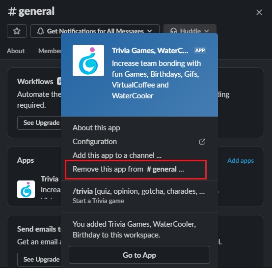Switch to the About tab
The image size is (272, 268).
point(16,51)
